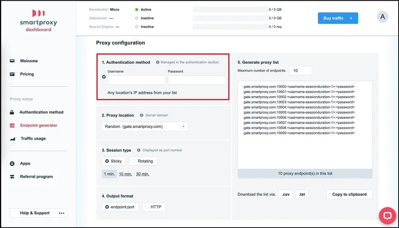Click the Referral program arrows icon
The image size is (399, 228).
click(x=12, y=177)
